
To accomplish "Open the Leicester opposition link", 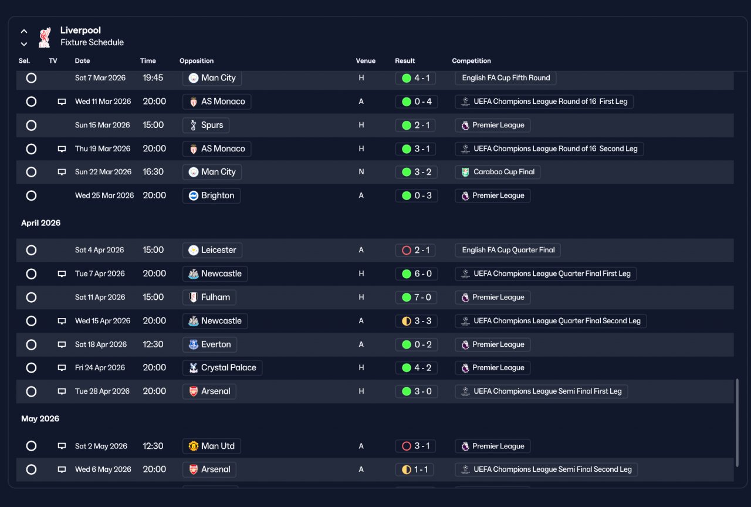I will pyautogui.click(x=212, y=250).
